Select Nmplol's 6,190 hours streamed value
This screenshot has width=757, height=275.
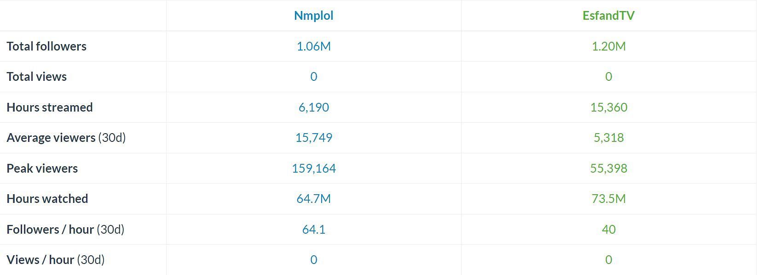[x=313, y=107]
